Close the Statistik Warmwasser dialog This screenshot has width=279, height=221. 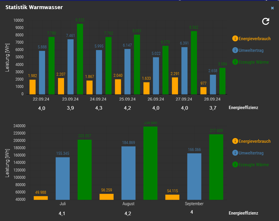[x=272, y=8]
